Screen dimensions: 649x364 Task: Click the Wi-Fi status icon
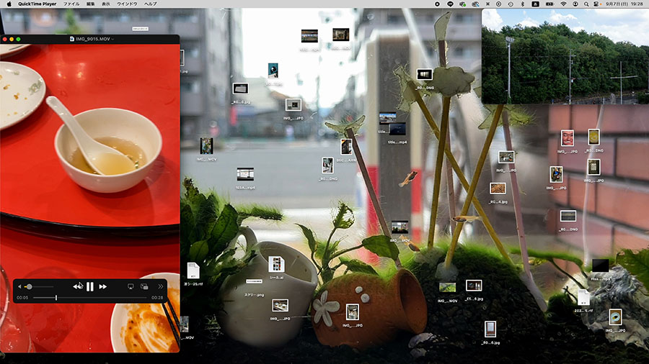[x=563, y=4]
